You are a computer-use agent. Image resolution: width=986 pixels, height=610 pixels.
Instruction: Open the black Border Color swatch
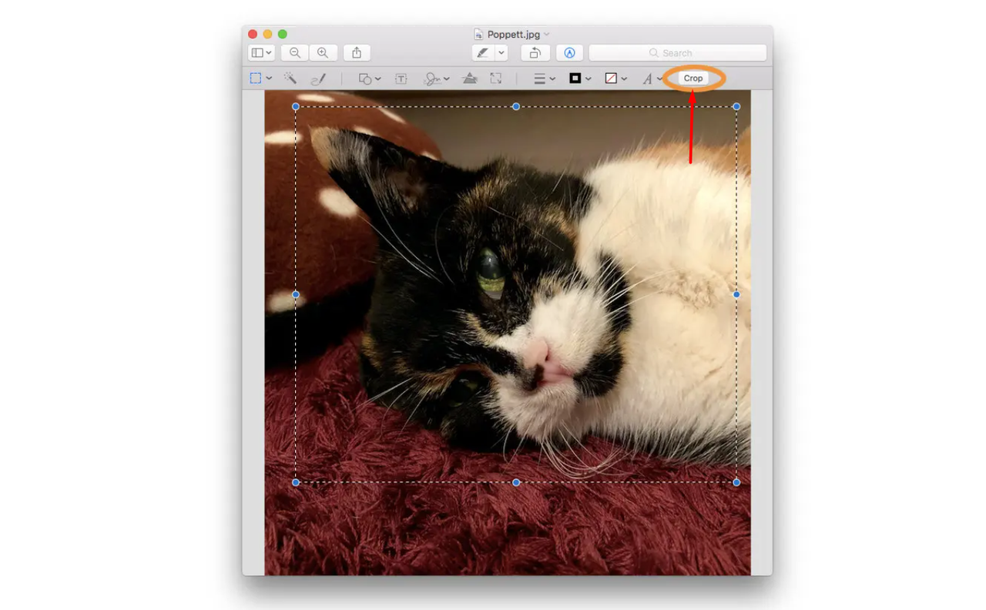pos(580,79)
